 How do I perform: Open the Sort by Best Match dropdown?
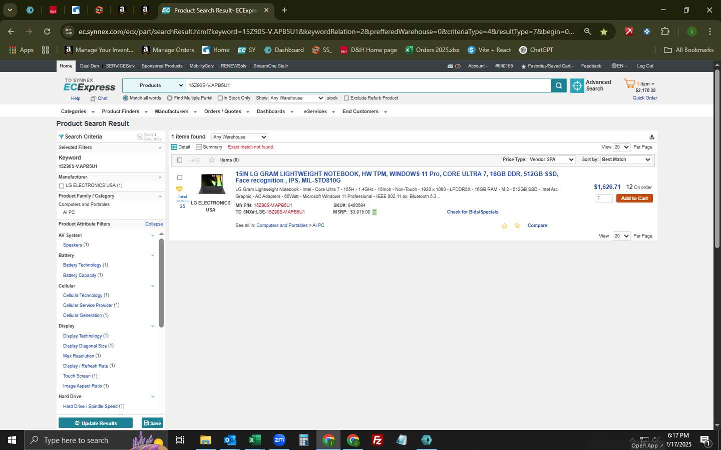[x=626, y=159]
